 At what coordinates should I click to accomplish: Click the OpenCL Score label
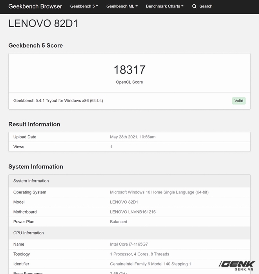coord(129,82)
